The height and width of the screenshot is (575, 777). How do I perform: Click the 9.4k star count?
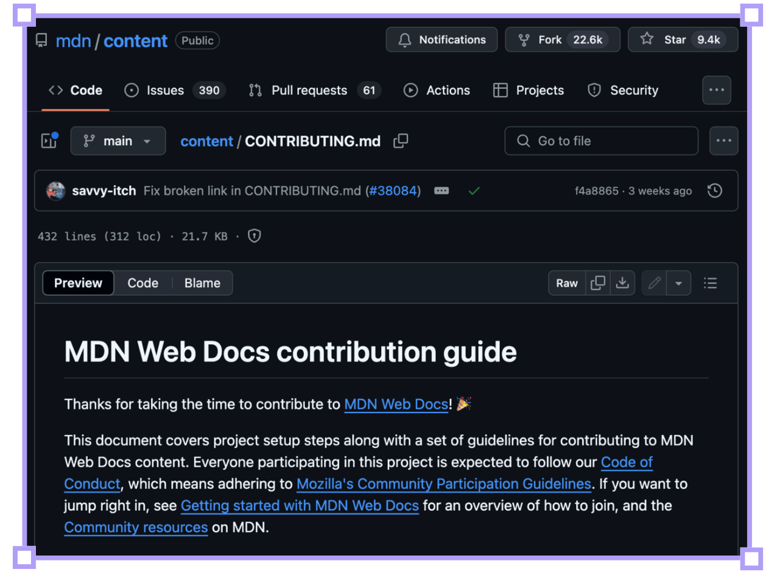pos(709,40)
